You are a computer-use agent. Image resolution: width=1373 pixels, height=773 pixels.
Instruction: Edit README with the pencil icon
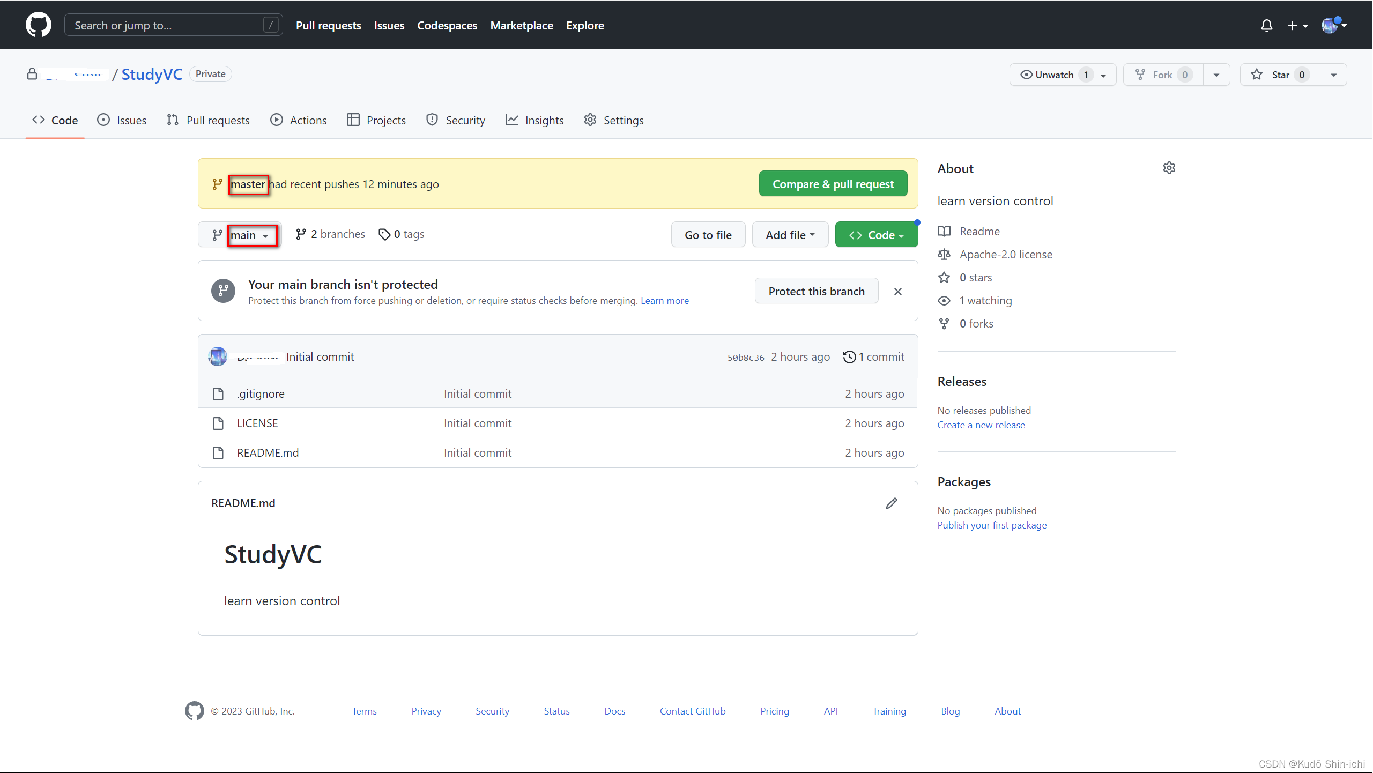click(891, 503)
